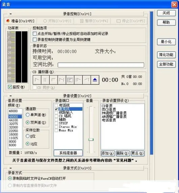Screen dimensions: 179x193
Task: Collapse the 录音设置 section
Action: [10, 96]
